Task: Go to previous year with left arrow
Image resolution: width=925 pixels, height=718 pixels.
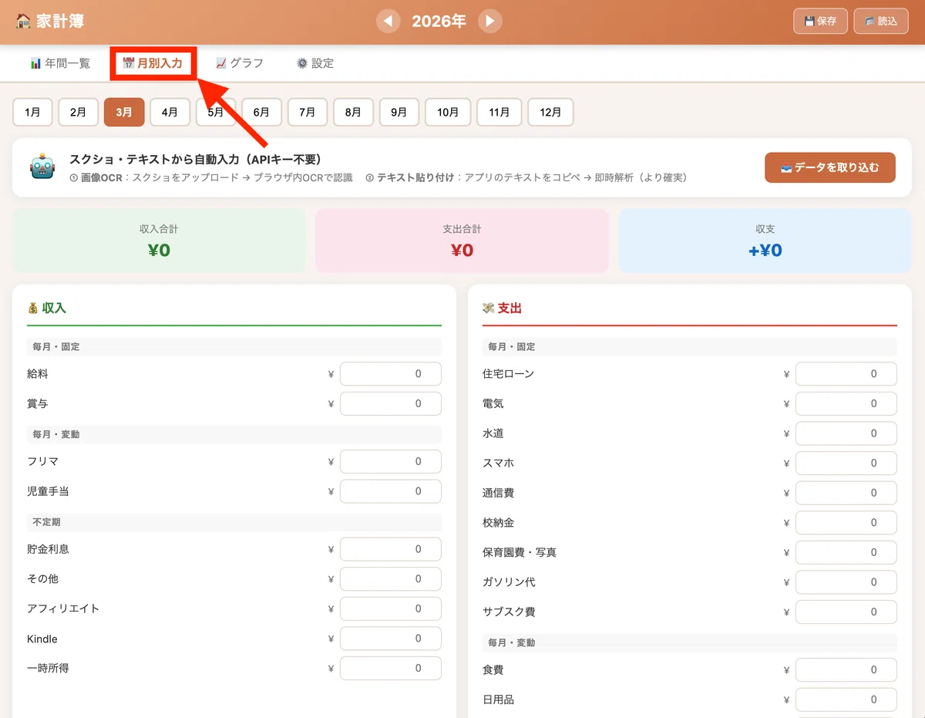Action: [x=388, y=21]
